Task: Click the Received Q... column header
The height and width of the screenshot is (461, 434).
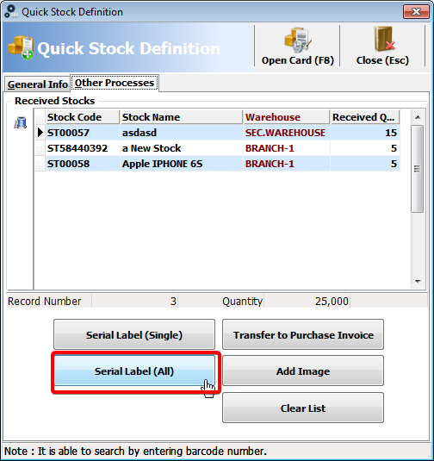Action: point(364,117)
